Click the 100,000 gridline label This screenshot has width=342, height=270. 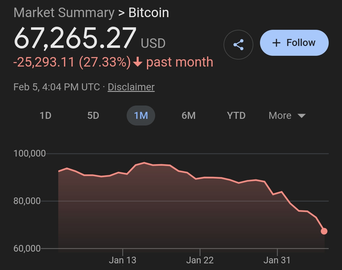[x=30, y=153]
